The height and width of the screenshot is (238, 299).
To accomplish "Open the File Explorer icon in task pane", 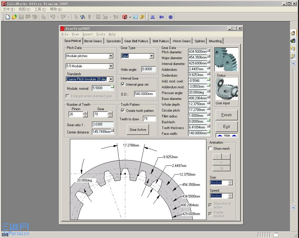I will (293, 48).
